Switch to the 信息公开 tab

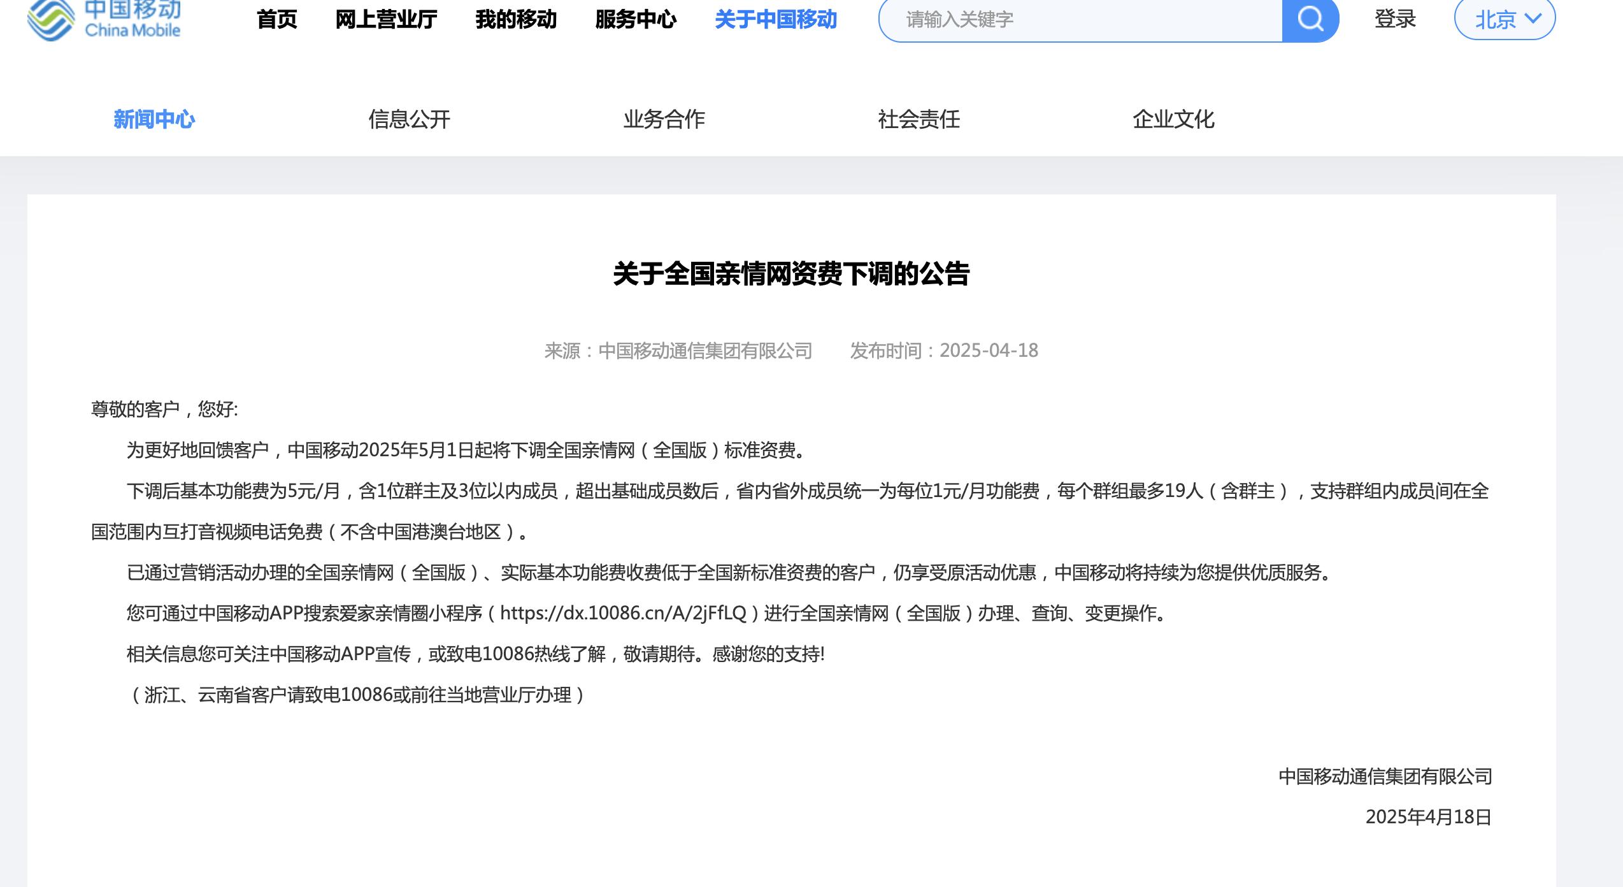coord(409,119)
